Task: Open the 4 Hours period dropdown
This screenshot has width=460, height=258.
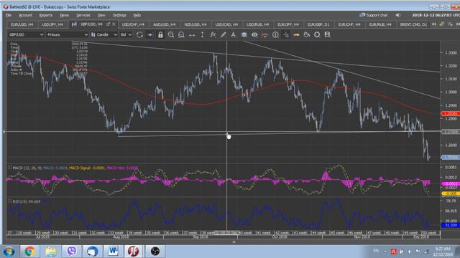Action: coord(67,34)
